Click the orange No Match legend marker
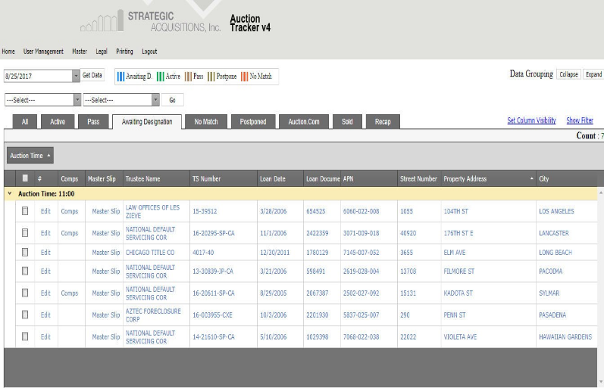The width and height of the screenshot is (604, 388). (244, 76)
